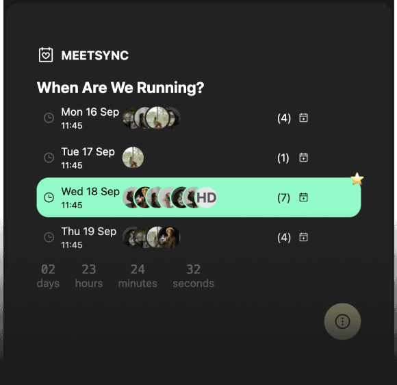Click the MeetSync calendar heart logo
Viewport: 397px width, 385px height.
tap(46, 55)
